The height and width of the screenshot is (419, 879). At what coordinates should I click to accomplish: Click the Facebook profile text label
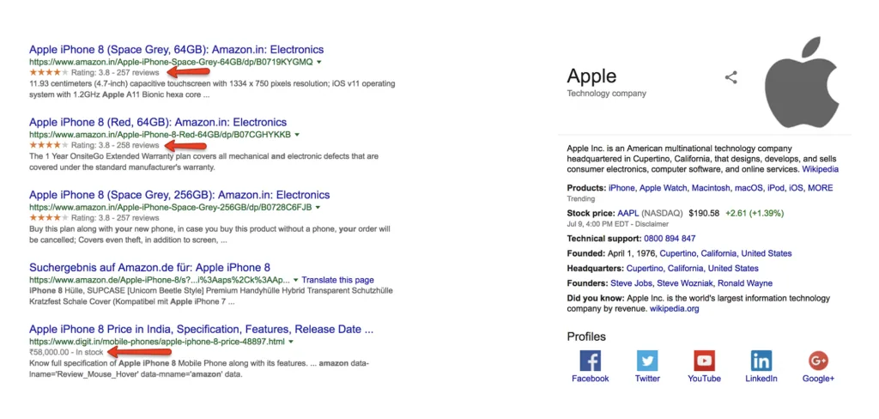pos(590,379)
